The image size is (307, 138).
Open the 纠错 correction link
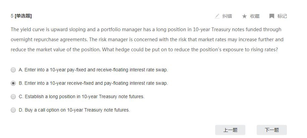click(x=227, y=16)
